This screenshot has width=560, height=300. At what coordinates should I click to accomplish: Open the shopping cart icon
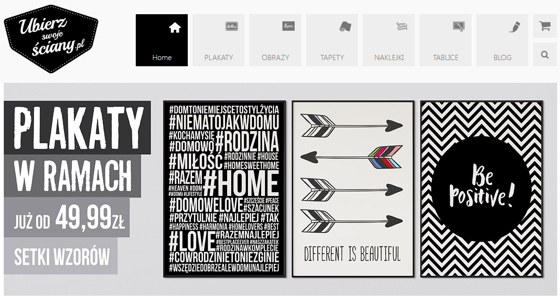(545, 26)
